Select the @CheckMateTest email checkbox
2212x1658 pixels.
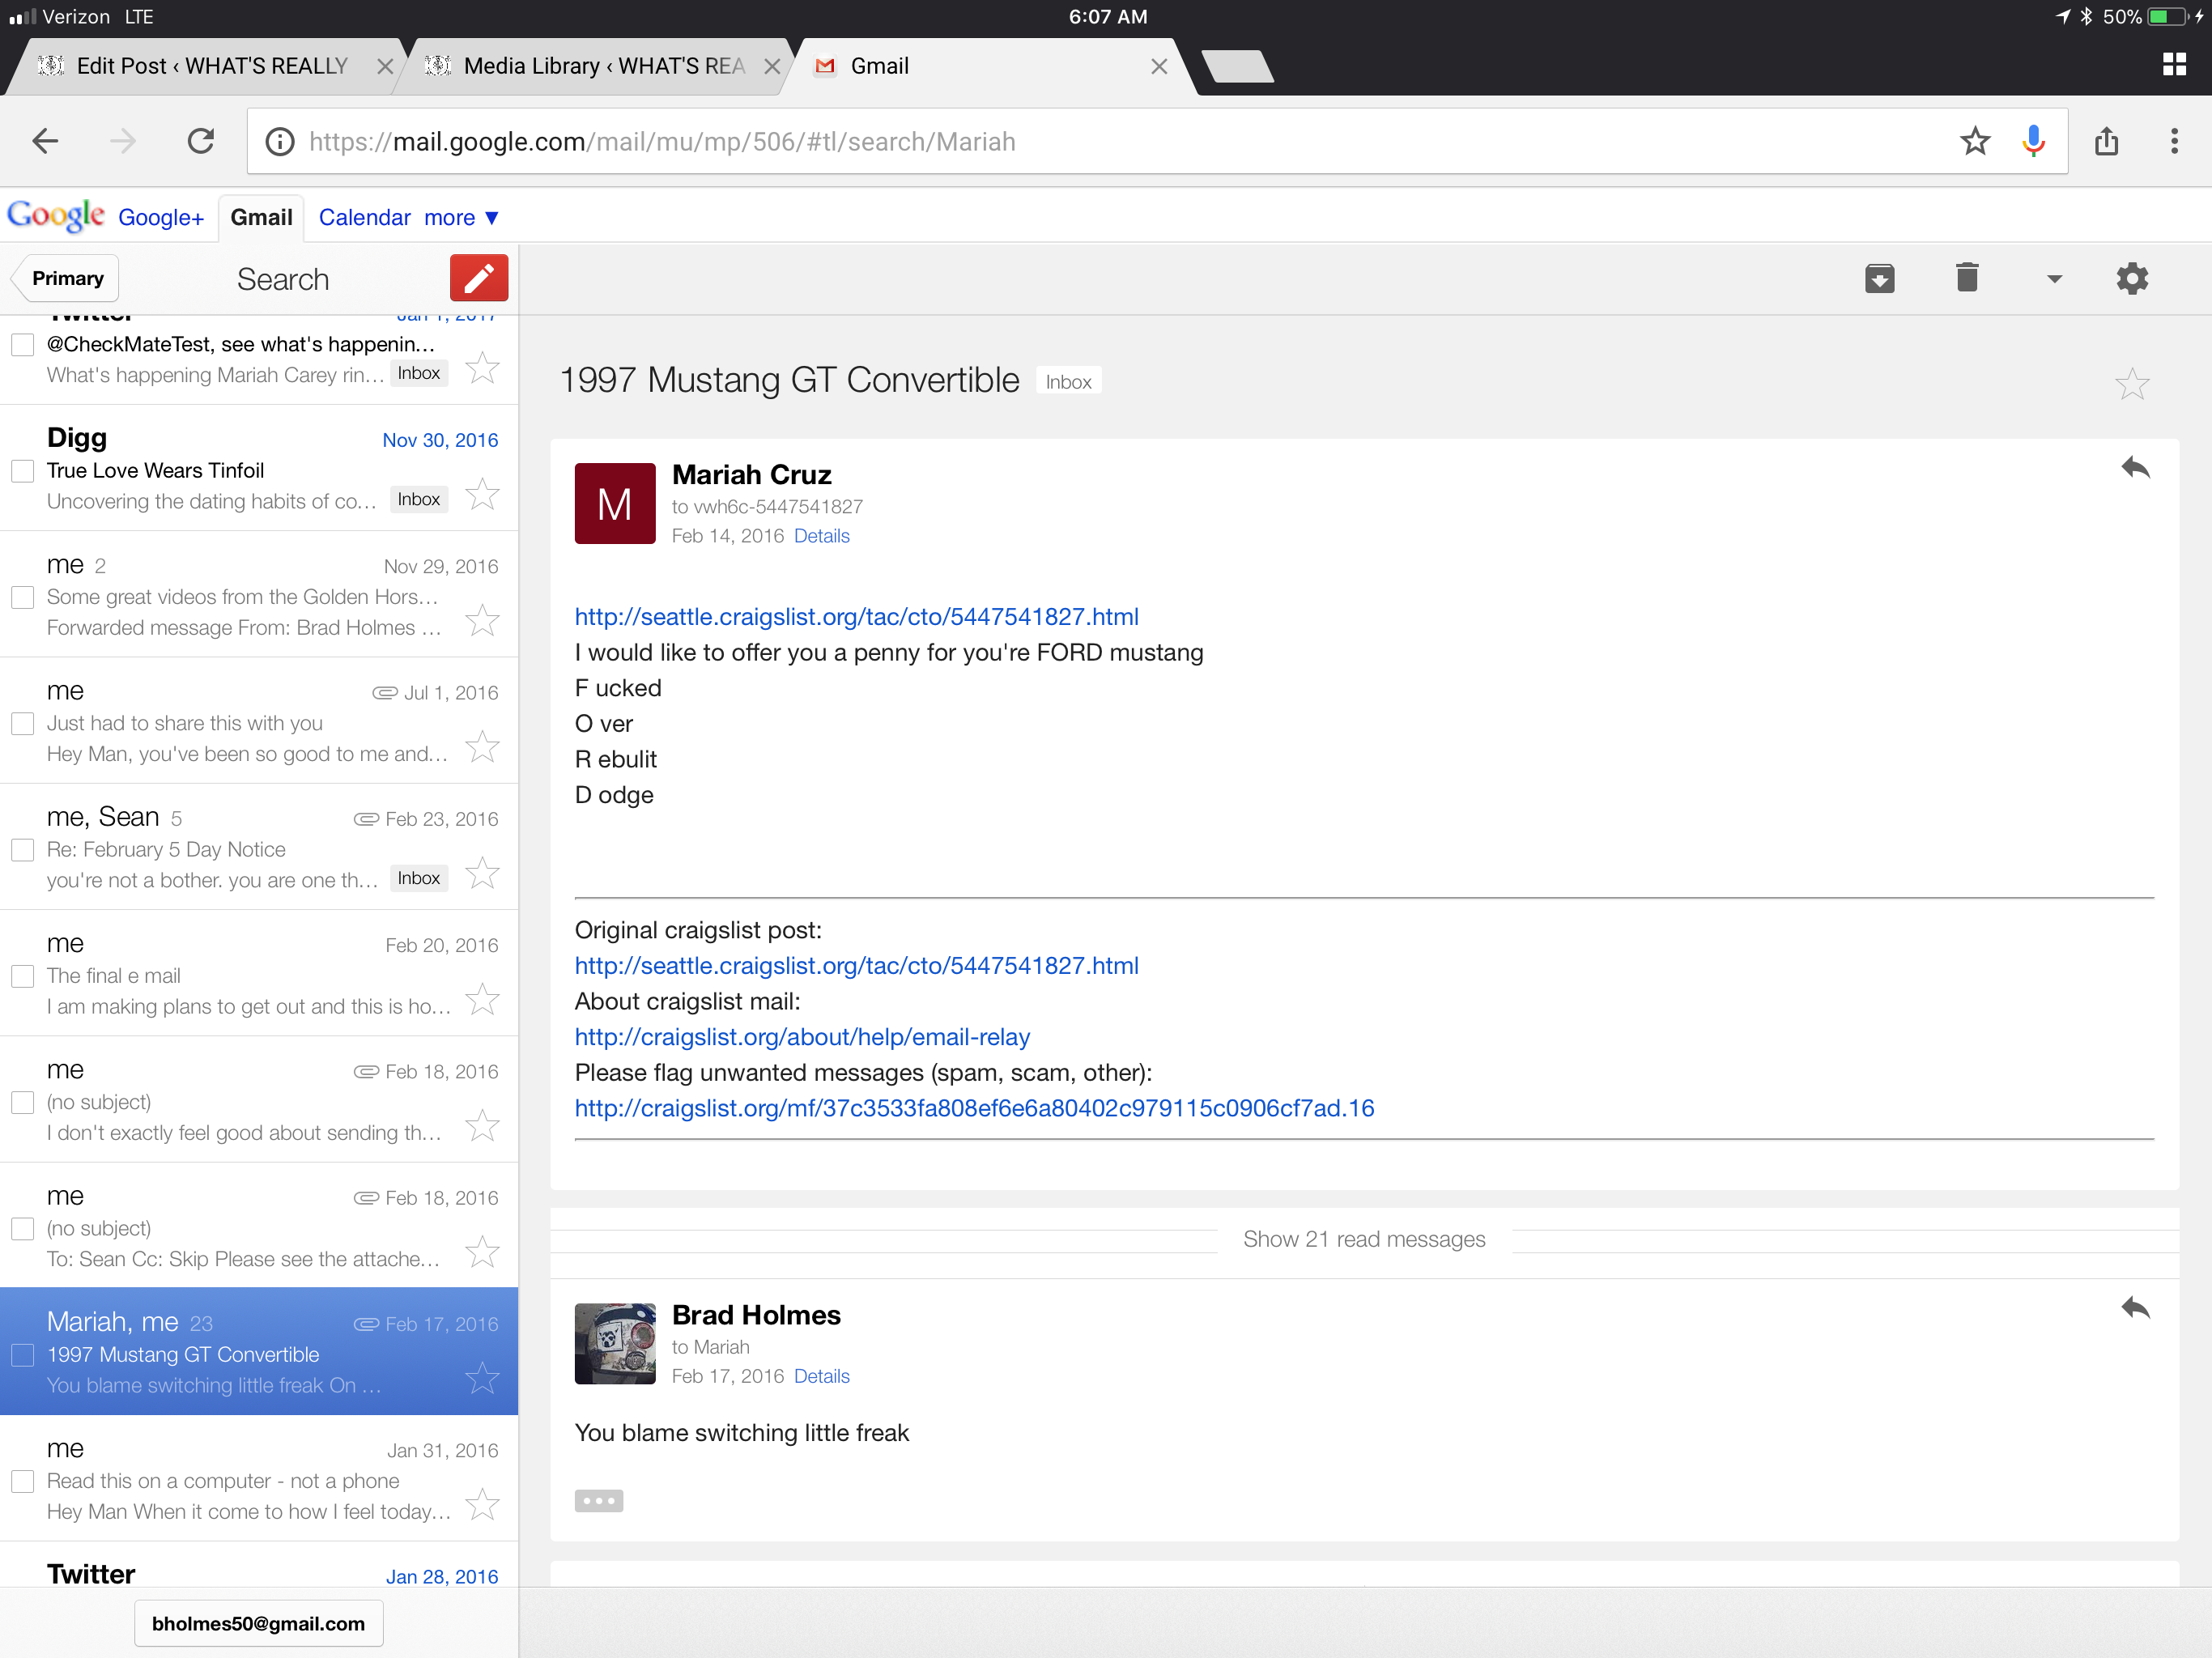[22, 344]
